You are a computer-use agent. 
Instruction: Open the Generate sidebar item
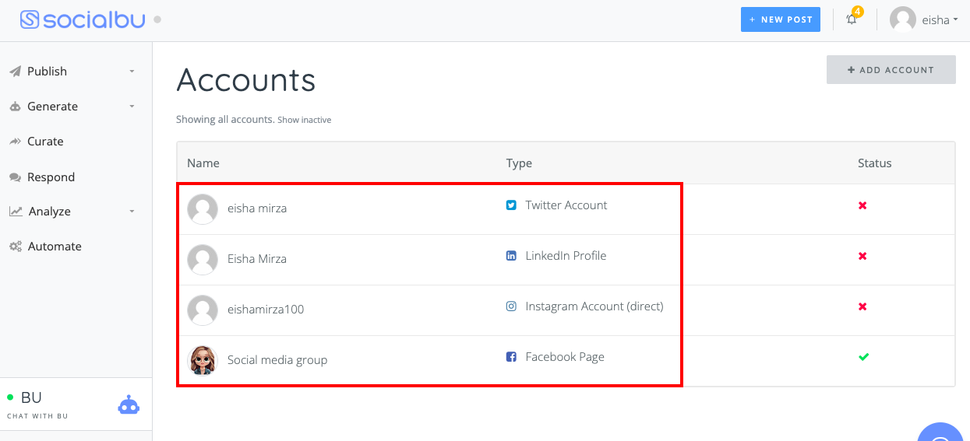coord(76,107)
